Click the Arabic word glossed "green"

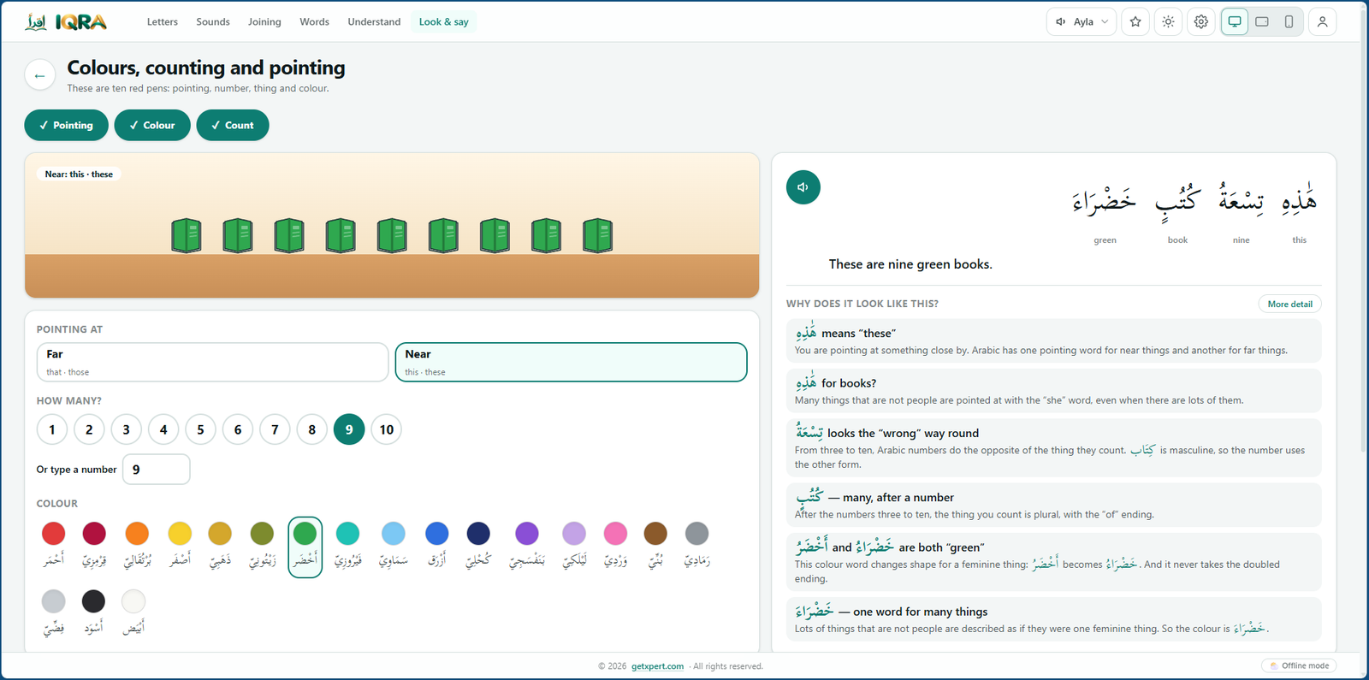click(1105, 202)
